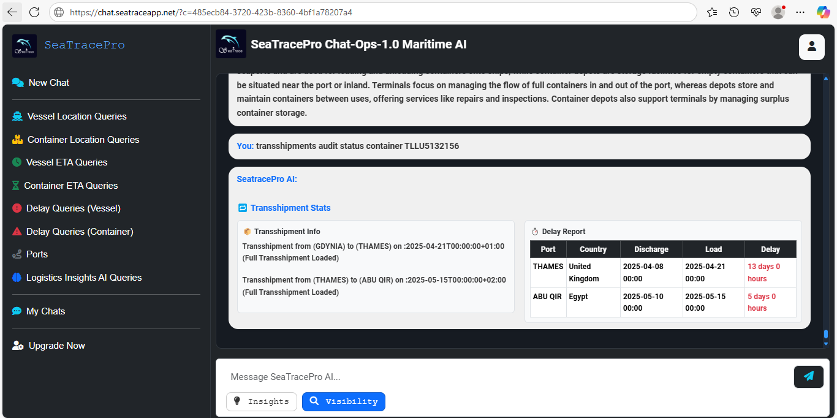Click chat scrollbar down arrow
This screenshot has height=418, width=837.
pos(826,344)
